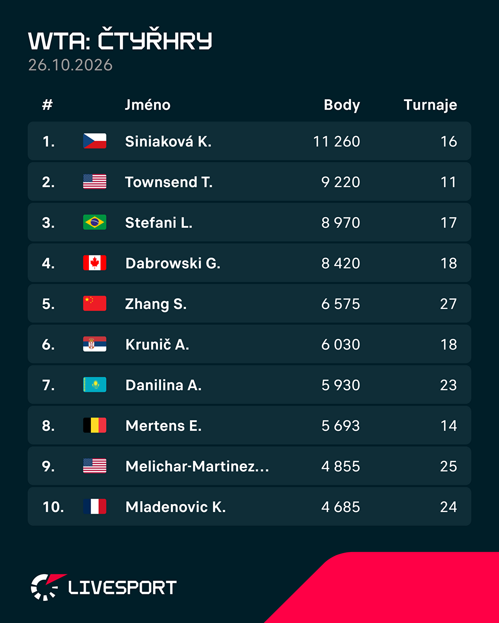Click the Czech flag next to Siniaková
Viewport: 499px width, 623px height.
pos(95,141)
